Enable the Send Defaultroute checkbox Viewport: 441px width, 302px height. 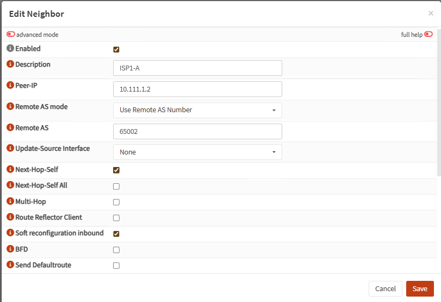116,266
